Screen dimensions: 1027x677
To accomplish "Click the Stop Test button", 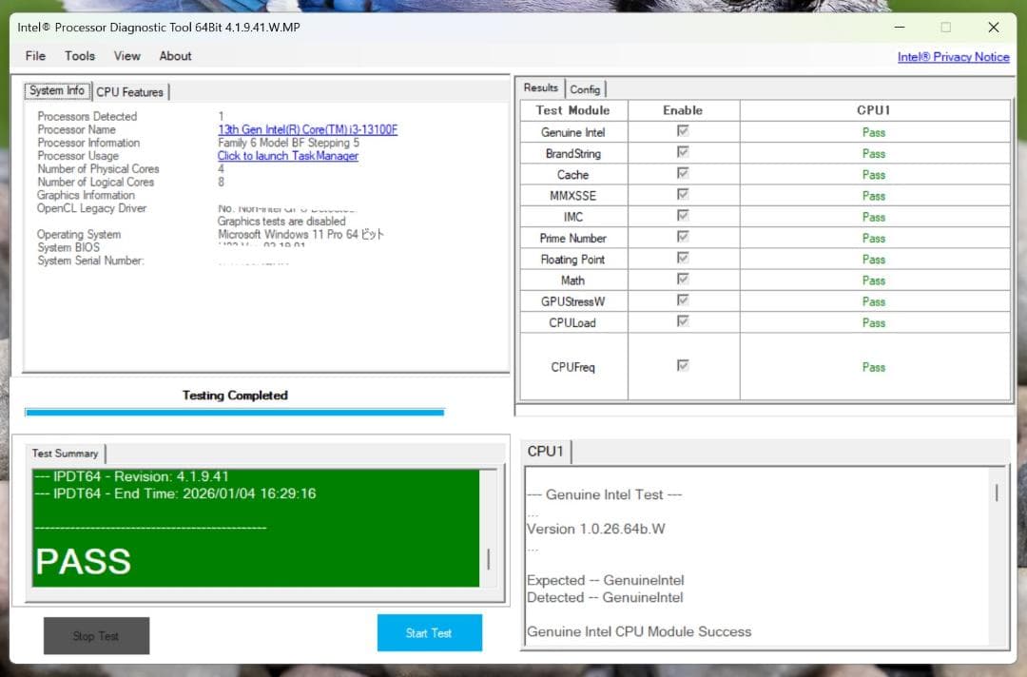I will click(x=96, y=636).
